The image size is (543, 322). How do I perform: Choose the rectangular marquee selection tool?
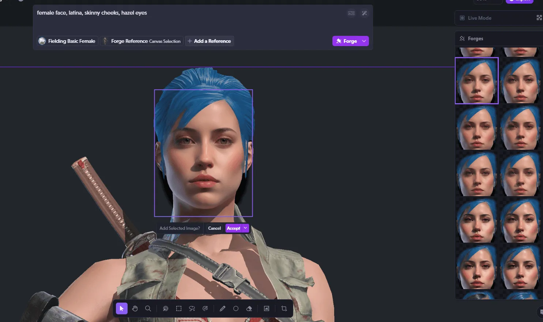(179, 308)
